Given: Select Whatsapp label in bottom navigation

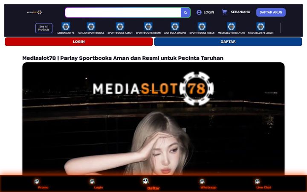Looking at the screenshot, I should [209, 187].
